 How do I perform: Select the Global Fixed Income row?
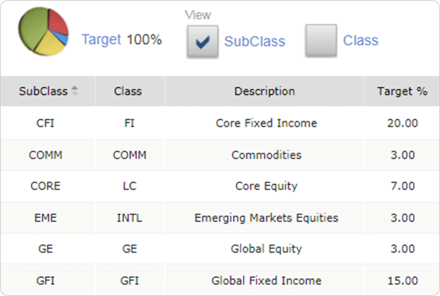click(x=266, y=280)
